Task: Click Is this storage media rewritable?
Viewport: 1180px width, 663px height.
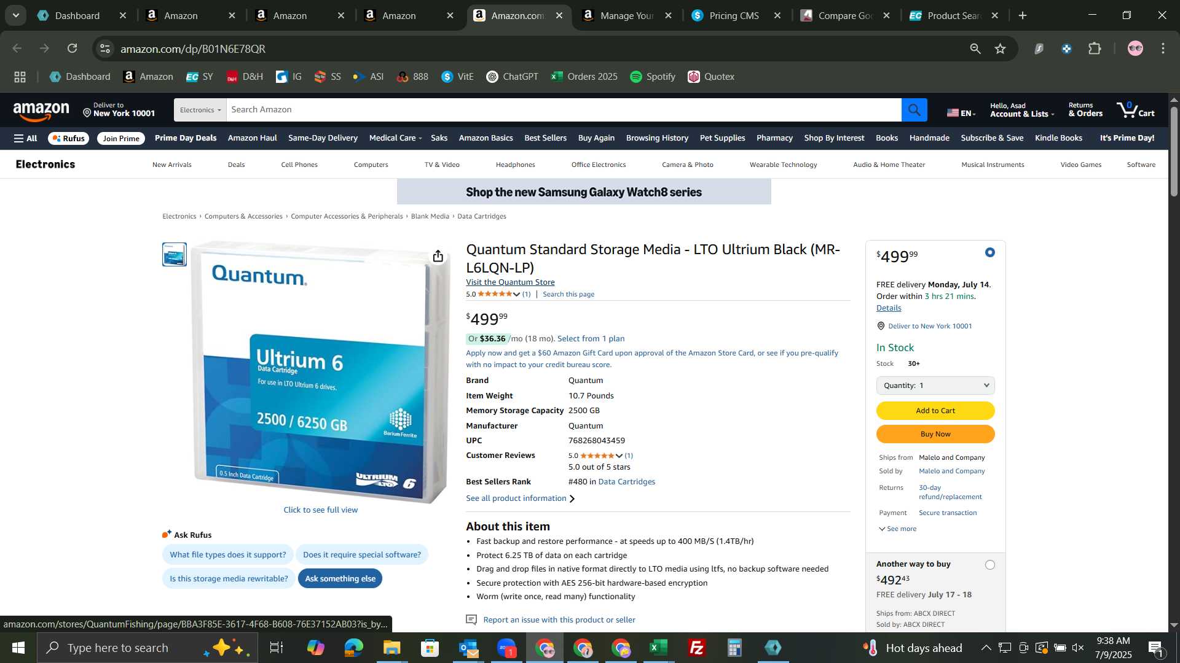Action: click(x=229, y=578)
